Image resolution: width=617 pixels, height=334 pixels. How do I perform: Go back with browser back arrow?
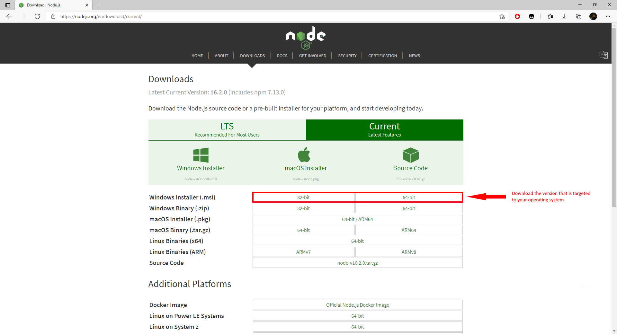coord(9,16)
